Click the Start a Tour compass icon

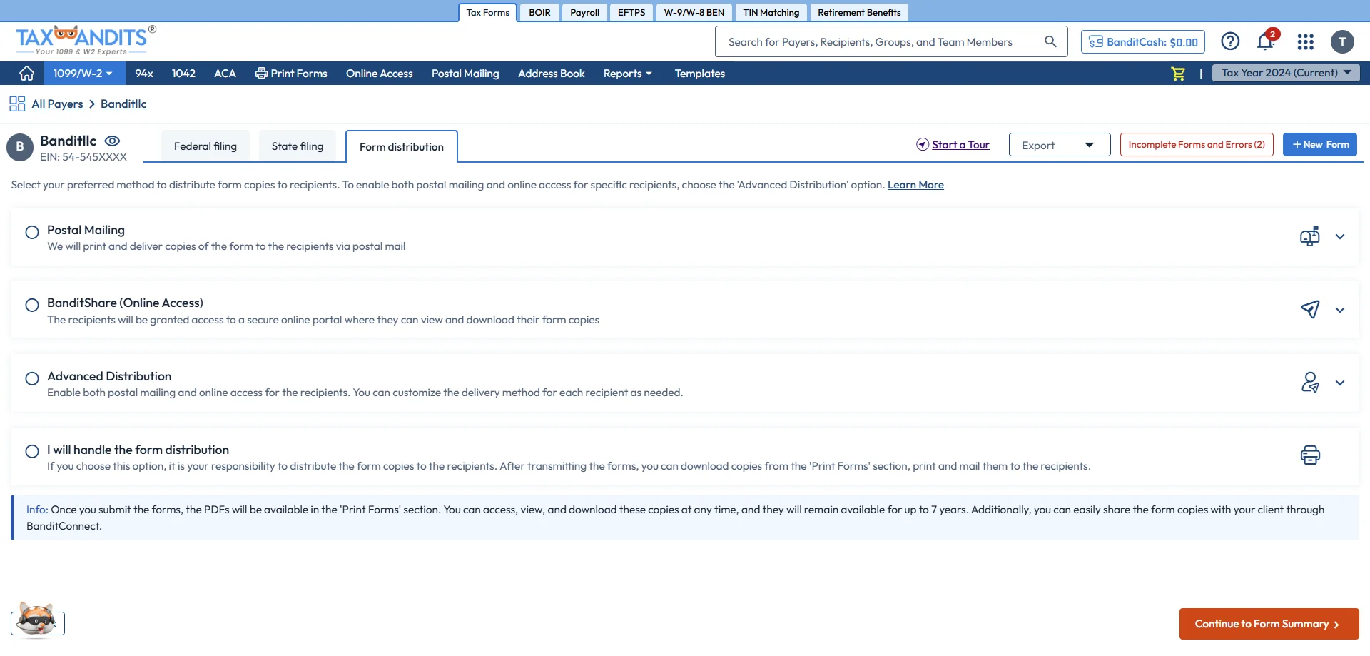923,144
